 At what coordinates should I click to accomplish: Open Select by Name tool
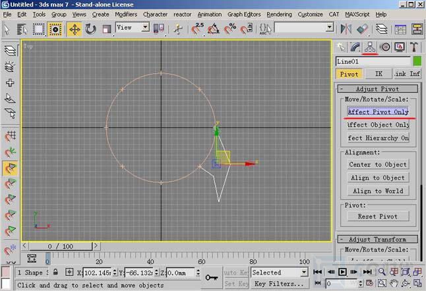tap(22, 29)
